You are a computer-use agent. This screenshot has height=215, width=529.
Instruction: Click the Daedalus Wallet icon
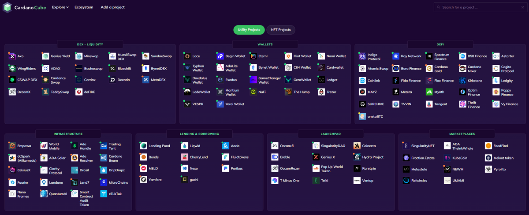tap(187, 80)
